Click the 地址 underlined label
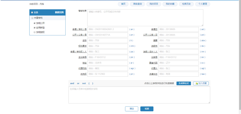The height and width of the screenshot is (114, 241). (x=85, y=63)
